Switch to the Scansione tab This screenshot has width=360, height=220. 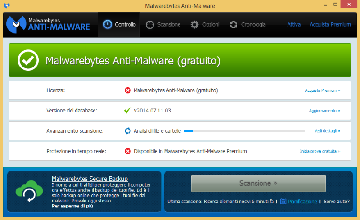tap(163, 25)
